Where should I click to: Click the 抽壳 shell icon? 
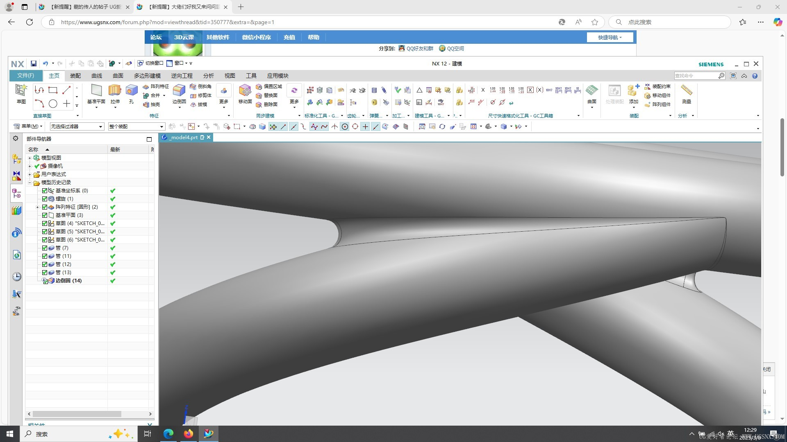point(146,105)
